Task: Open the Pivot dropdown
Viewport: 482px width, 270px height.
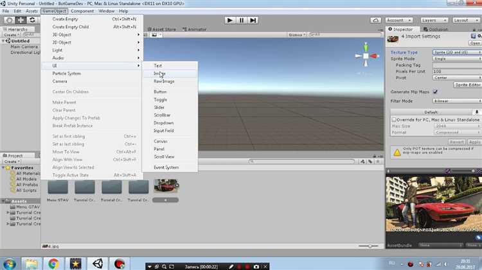Action: click(457, 78)
